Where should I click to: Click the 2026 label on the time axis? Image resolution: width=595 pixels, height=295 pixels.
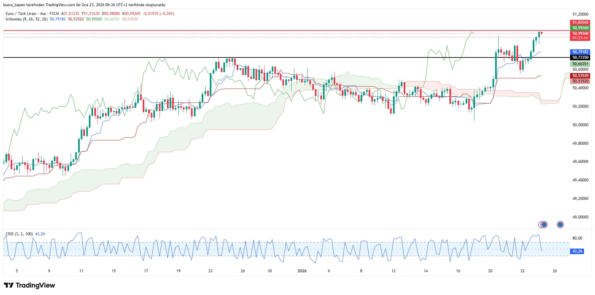click(x=302, y=271)
